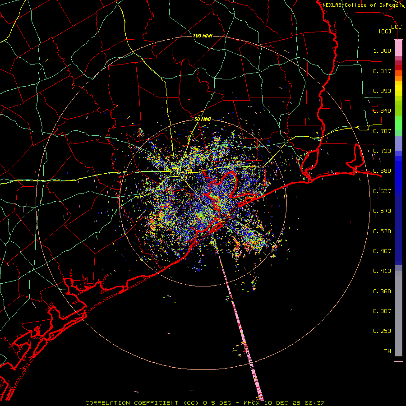Select the 0.467 legend value
Screen dimensions: 406x406
click(382, 251)
